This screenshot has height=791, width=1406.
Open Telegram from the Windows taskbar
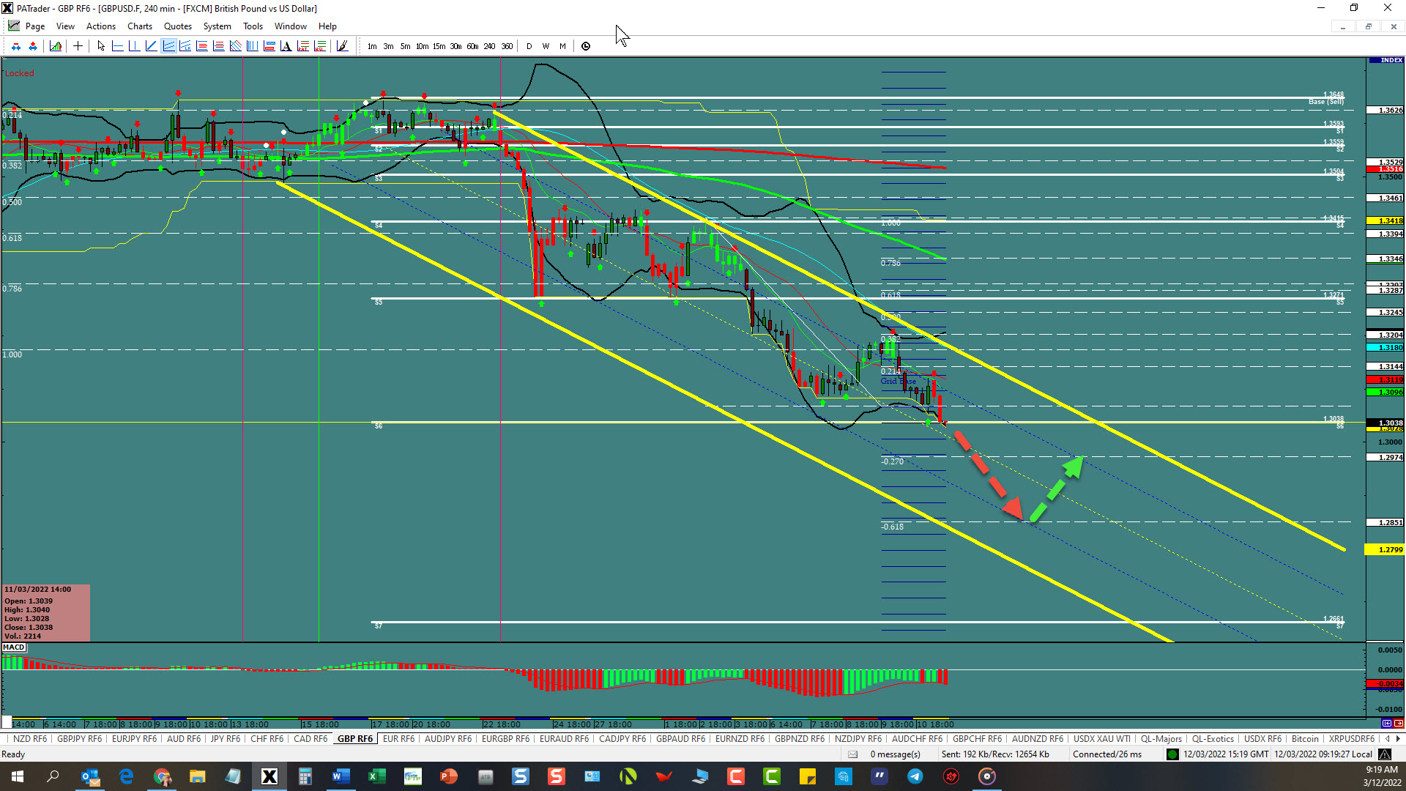pyautogui.click(x=915, y=776)
